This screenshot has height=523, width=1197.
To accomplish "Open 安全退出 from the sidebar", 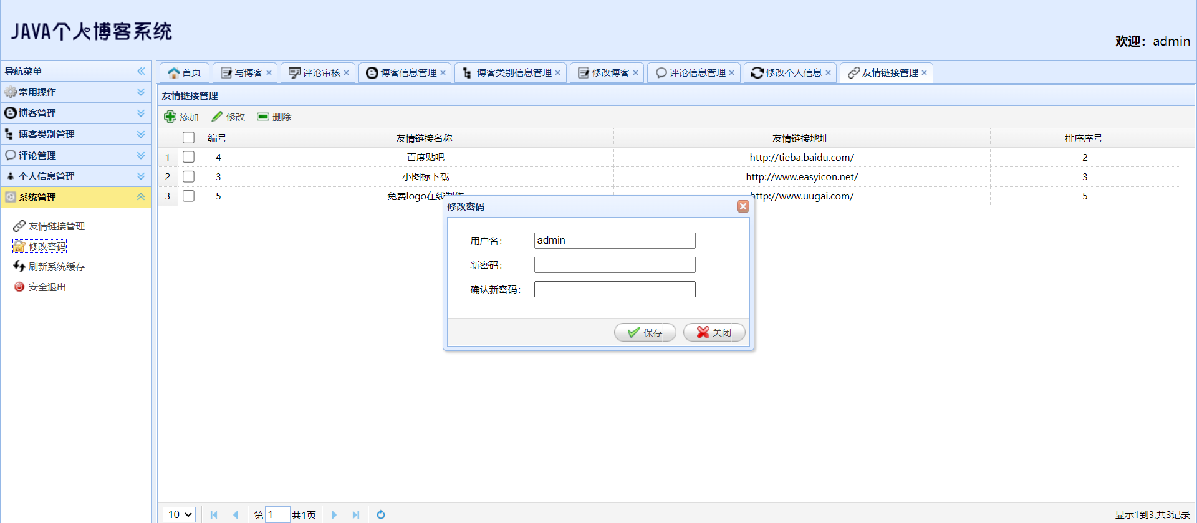I will click(x=47, y=287).
